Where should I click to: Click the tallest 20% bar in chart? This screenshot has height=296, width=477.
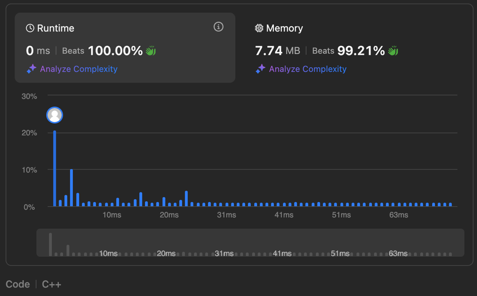(55, 168)
